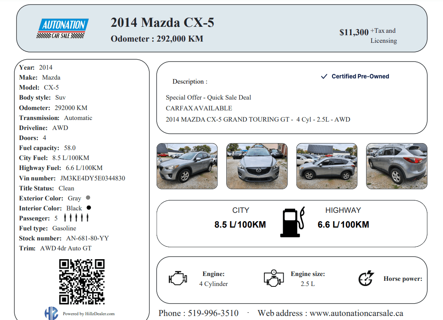
Task: Click the +Tax and Licensing note
Action: pyautogui.click(x=384, y=36)
